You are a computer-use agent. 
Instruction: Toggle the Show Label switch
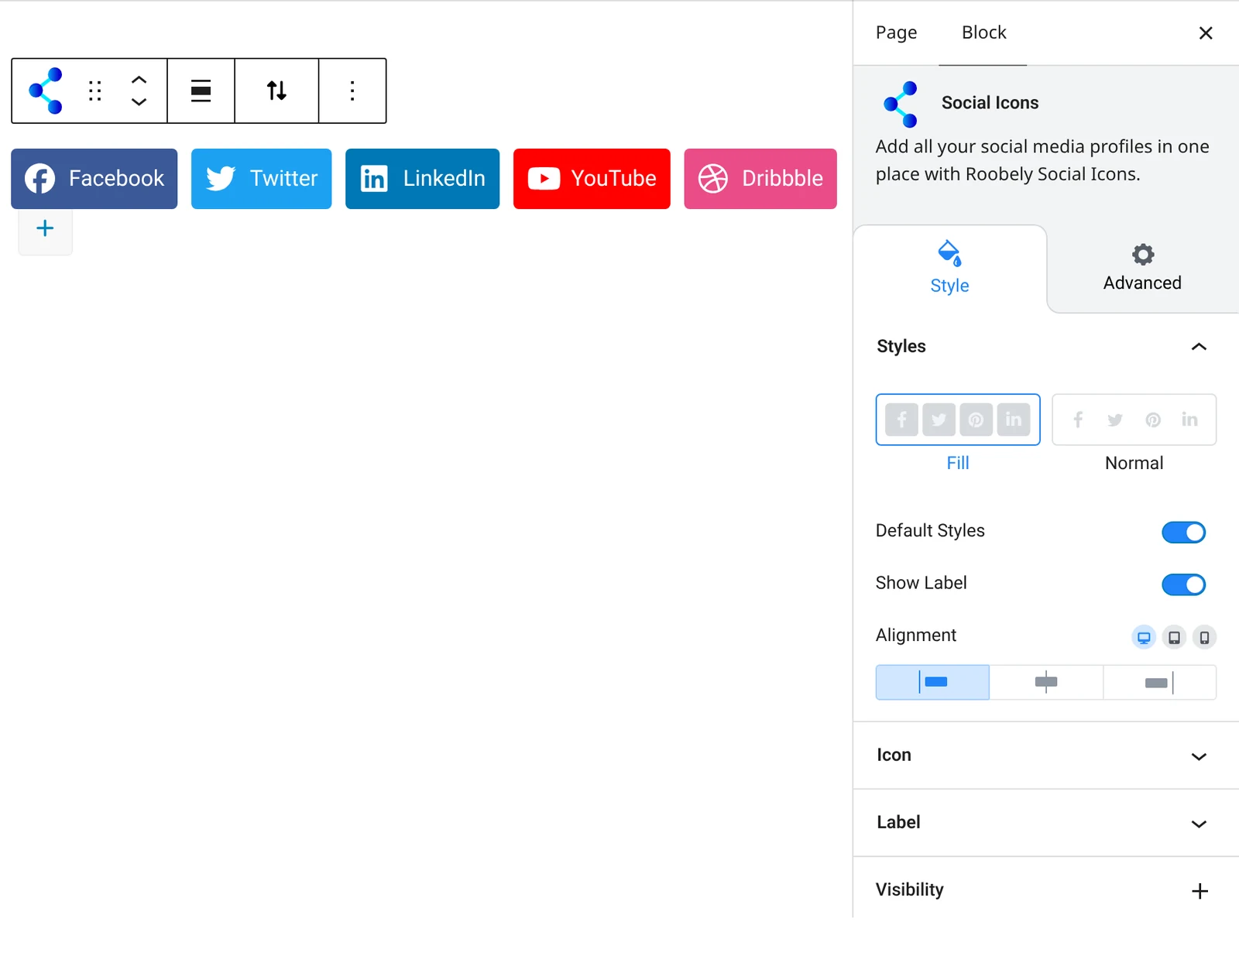pos(1183,584)
